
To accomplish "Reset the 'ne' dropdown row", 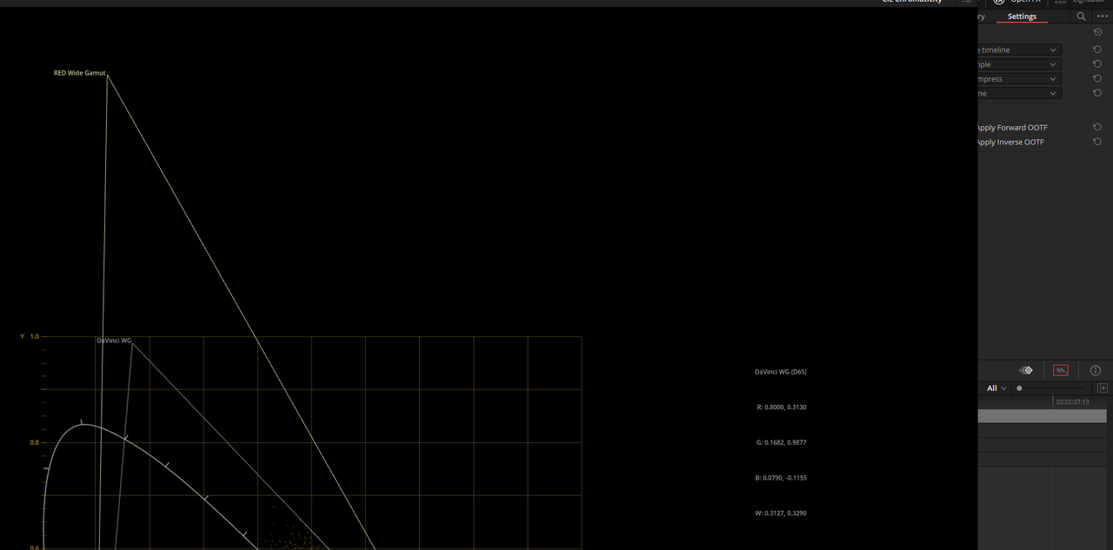I will coord(1097,93).
